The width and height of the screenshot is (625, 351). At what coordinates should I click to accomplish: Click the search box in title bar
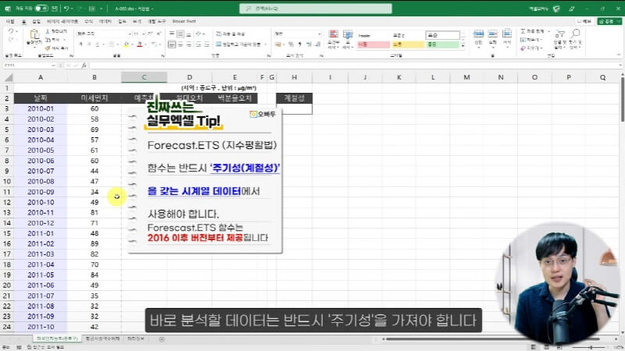click(316, 9)
